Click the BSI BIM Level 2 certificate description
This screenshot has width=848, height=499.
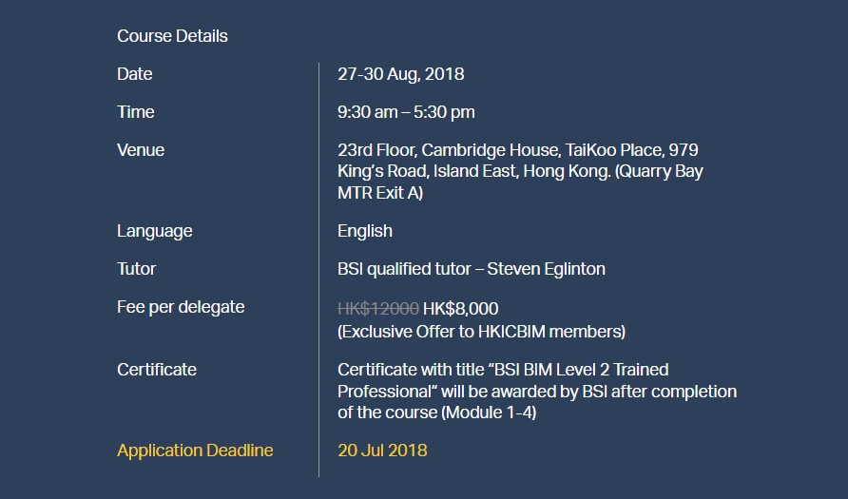(x=536, y=391)
